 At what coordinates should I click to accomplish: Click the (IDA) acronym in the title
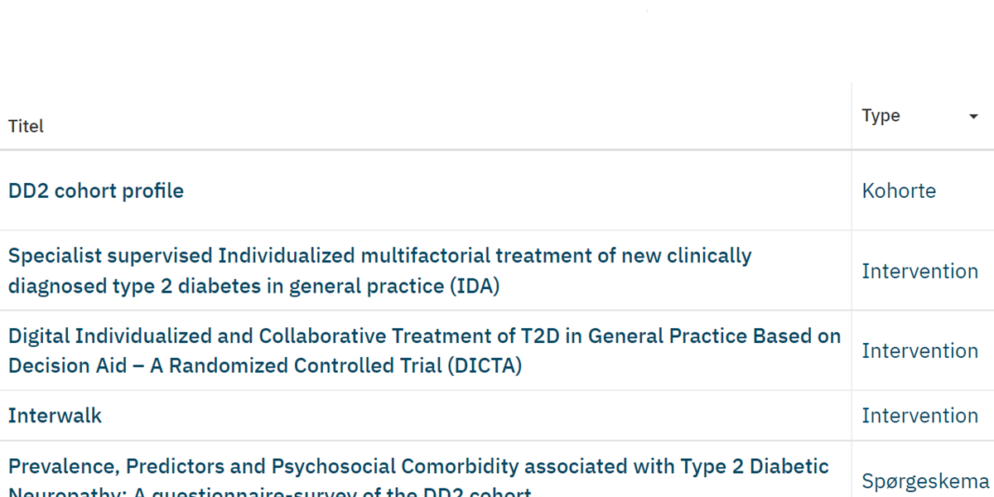[475, 287]
